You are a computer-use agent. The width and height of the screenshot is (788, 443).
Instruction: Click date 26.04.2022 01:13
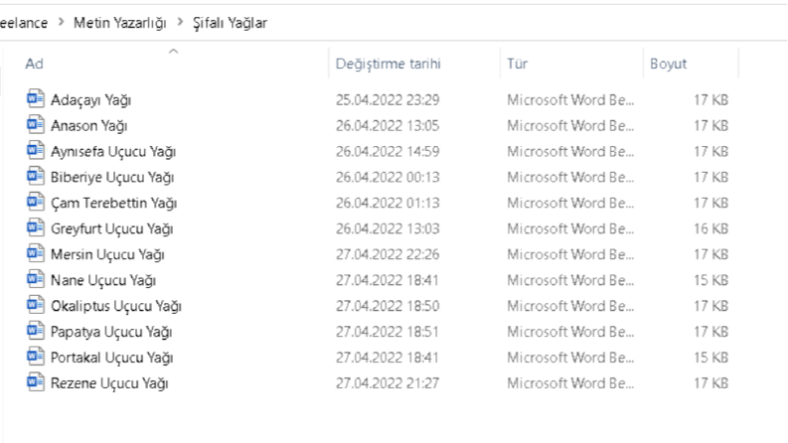pos(388,203)
